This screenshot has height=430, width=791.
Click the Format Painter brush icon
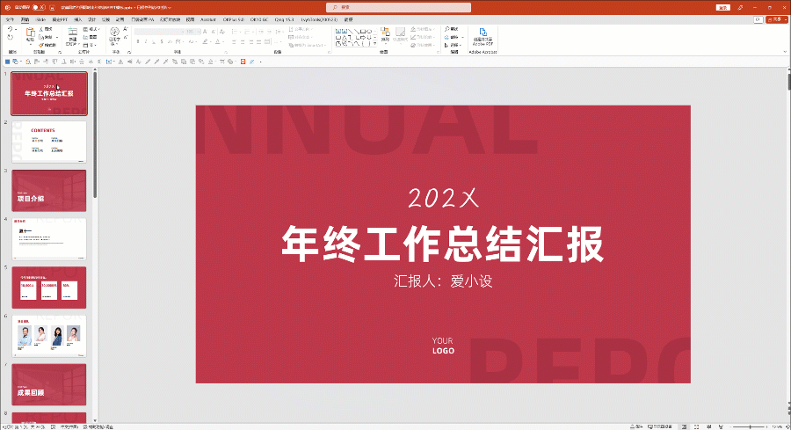[41, 45]
